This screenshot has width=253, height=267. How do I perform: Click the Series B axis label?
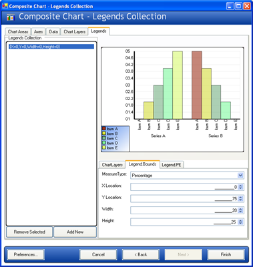216,136
